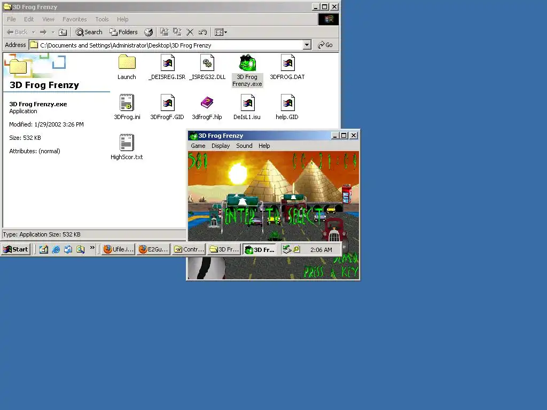The height and width of the screenshot is (410, 547).
Task: Click the first quick launch notepad icon
Action: (x=44, y=249)
